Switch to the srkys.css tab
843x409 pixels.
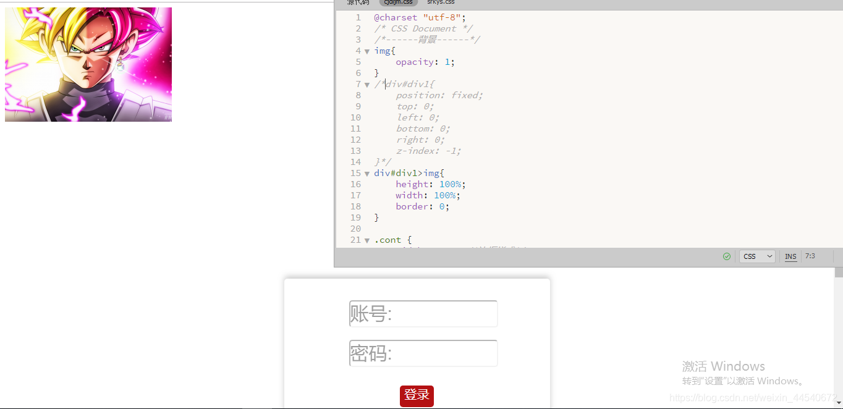(441, 2)
